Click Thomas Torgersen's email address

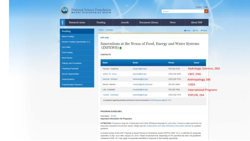(x=140, y=69)
